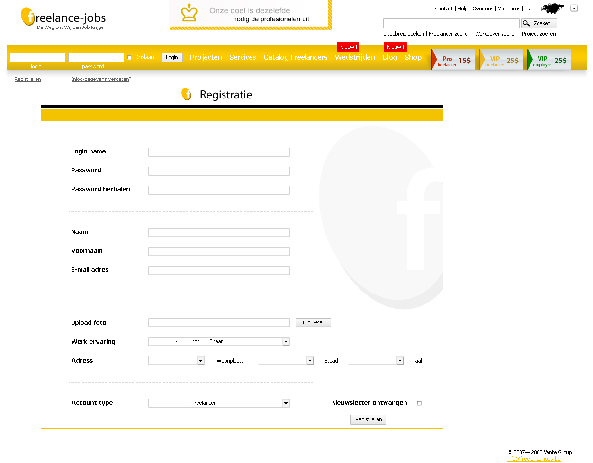Open the Projecten menu item

click(x=206, y=57)
